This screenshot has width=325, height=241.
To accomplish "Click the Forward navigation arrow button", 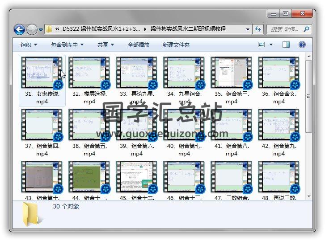I will 32,30.
